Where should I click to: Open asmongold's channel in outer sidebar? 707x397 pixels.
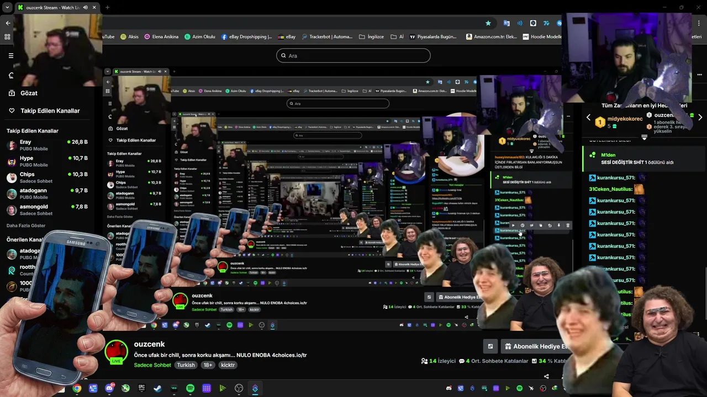coord(47,210)
